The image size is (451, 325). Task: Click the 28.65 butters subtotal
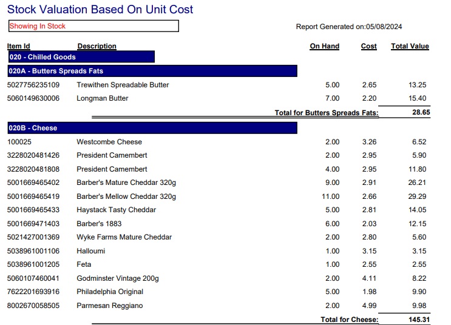click(x=421, y=112)
